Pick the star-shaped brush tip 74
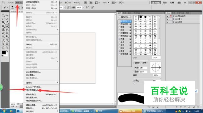The width and height of the screenshot is (203, 113). coord(150,46)
